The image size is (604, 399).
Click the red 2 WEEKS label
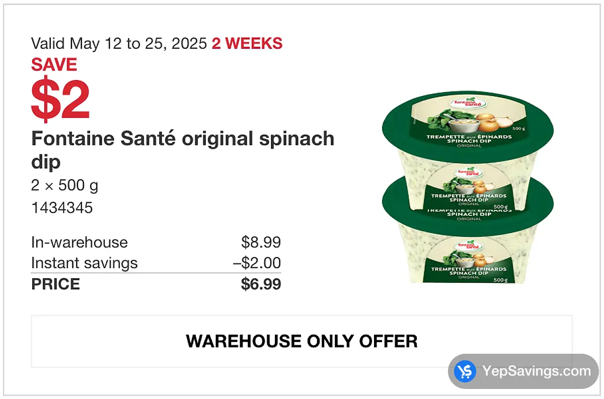(247, 44)
